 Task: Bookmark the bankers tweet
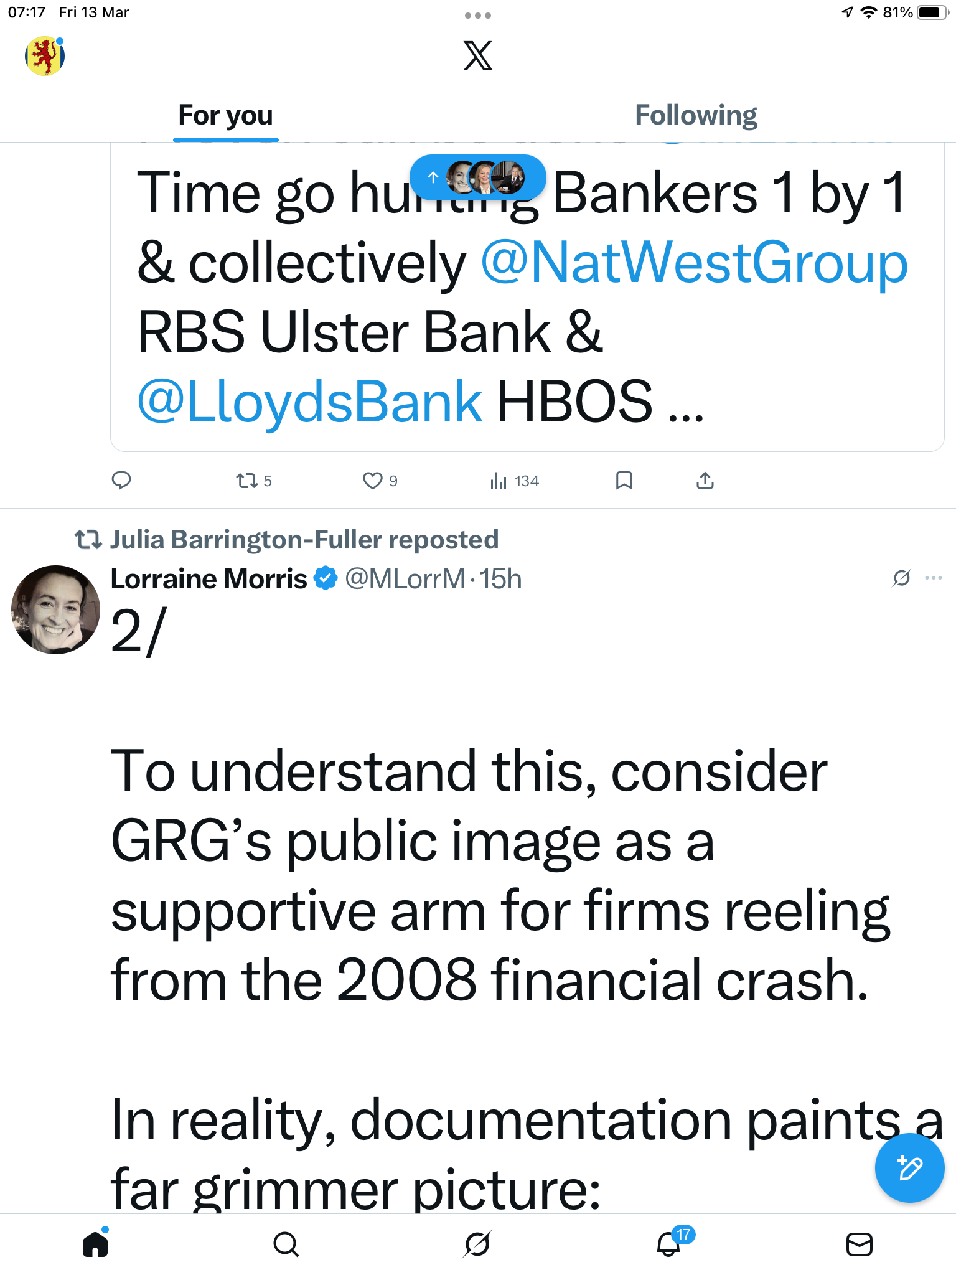[x=624, y=481]
